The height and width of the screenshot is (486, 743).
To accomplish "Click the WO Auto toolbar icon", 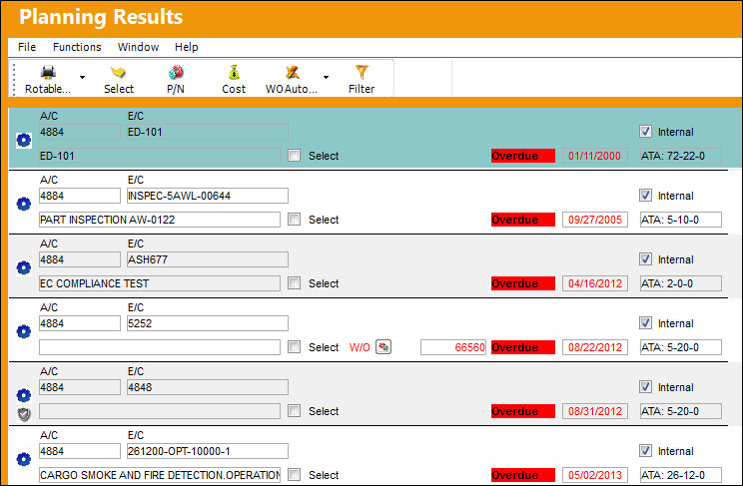I will tap(293, 73).
